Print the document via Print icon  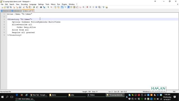(20, 7)
